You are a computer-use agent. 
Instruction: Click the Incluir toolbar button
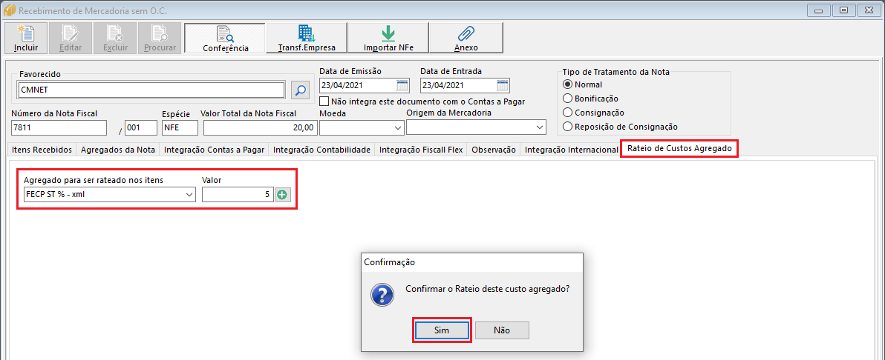click(25, 39)
